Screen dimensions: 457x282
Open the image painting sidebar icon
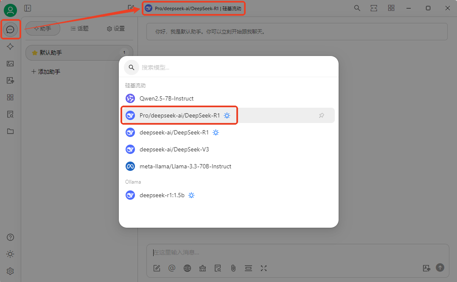pos(10,64)
